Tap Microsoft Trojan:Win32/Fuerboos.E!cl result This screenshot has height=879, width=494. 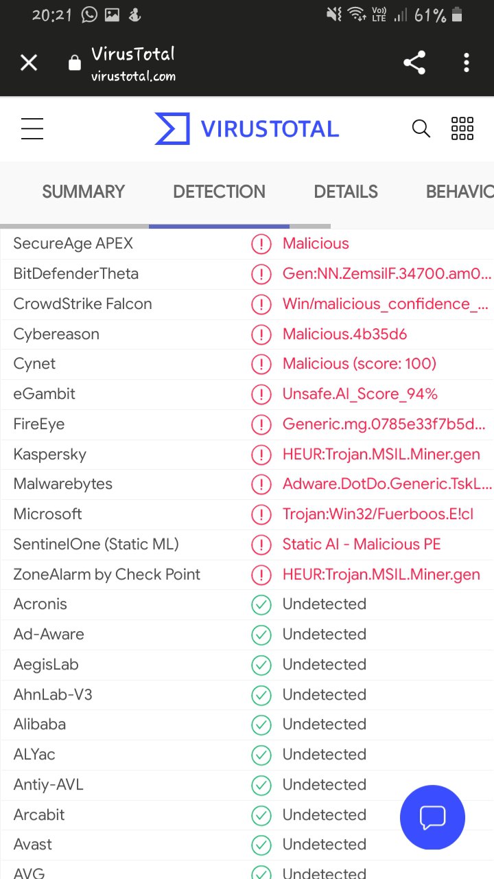pyautogui.click(x=378, y=514)
